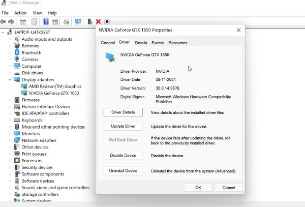This screenshot has width=305, height=207.
Task: Click the Action pane toolbar icon
Action: tap(55, 22)
